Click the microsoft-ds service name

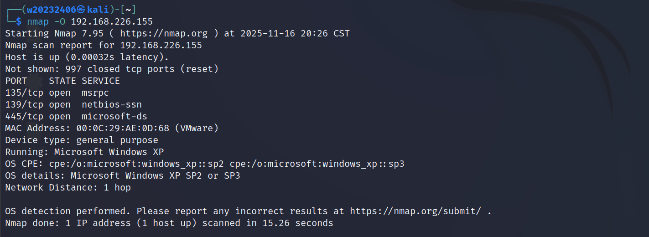[114, 116]
